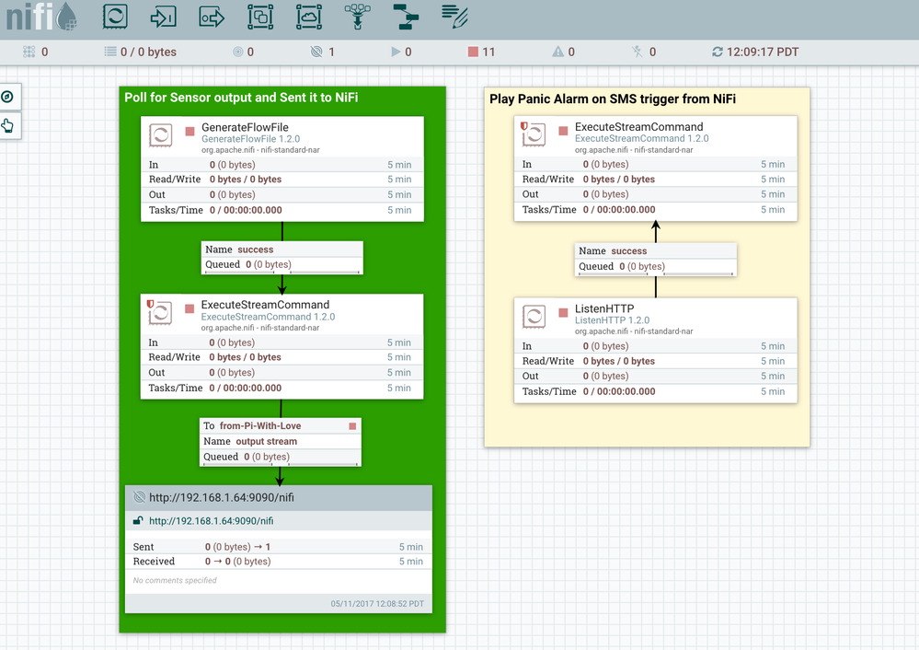
Task: Select the Processor icon in toolbar
Action: [115, 17]
